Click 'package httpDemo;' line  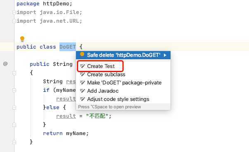click(44, 3)
